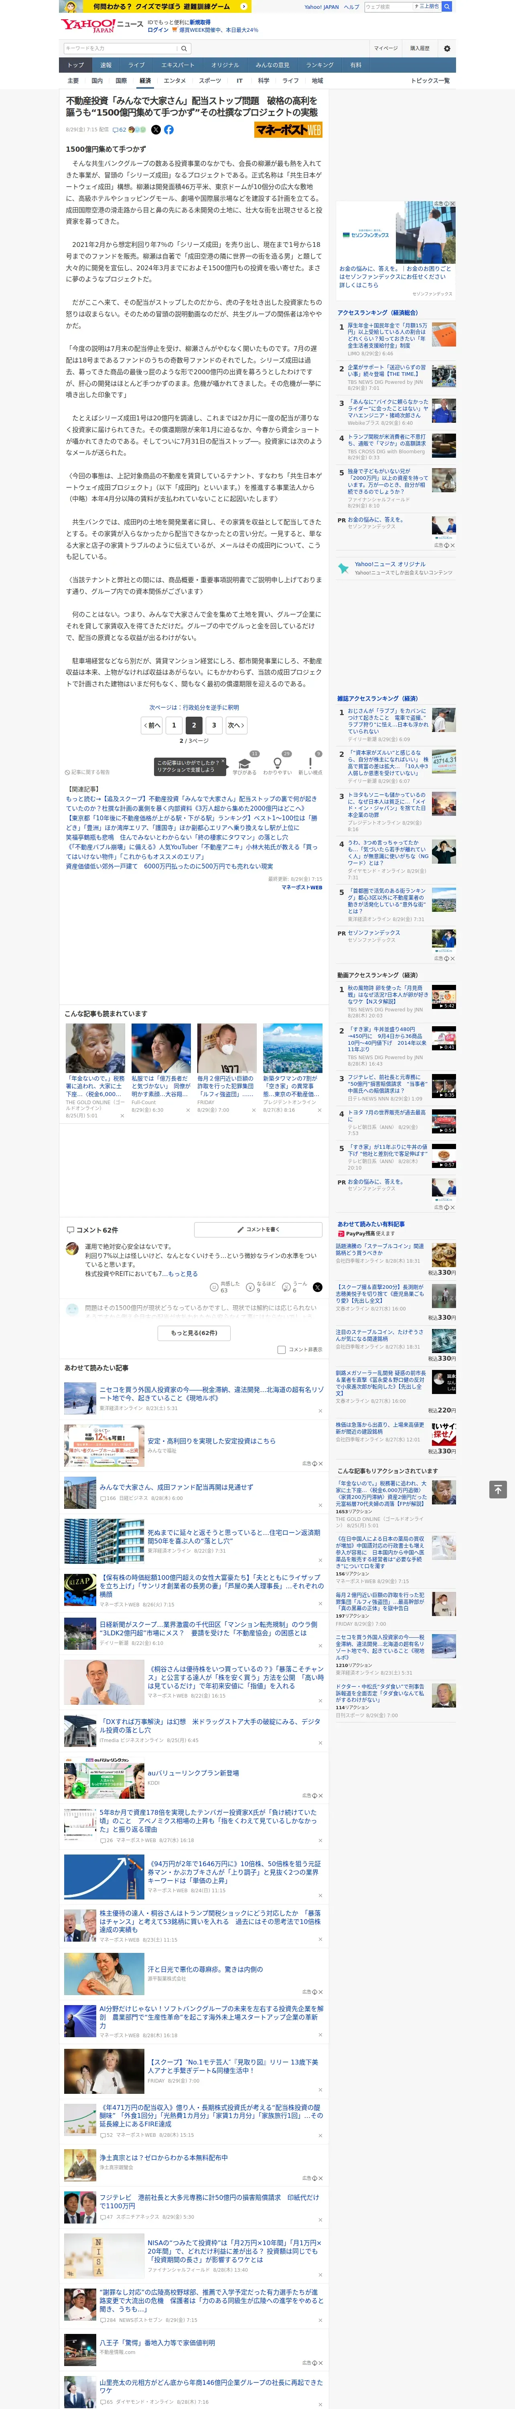515x2409 pixels.
Task: Select 地域 category
Action: 318,80
